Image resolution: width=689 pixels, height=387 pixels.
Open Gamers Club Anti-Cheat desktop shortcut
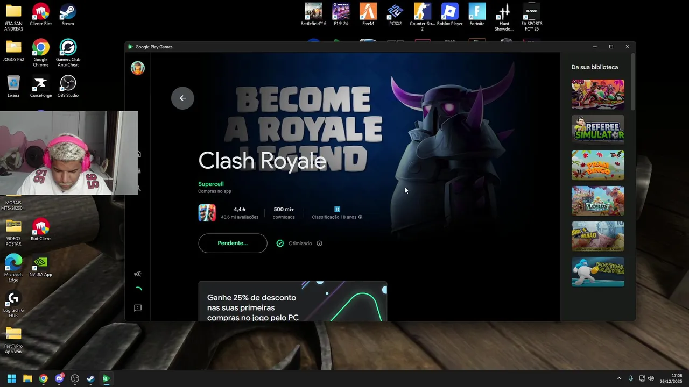pos(68,53)
